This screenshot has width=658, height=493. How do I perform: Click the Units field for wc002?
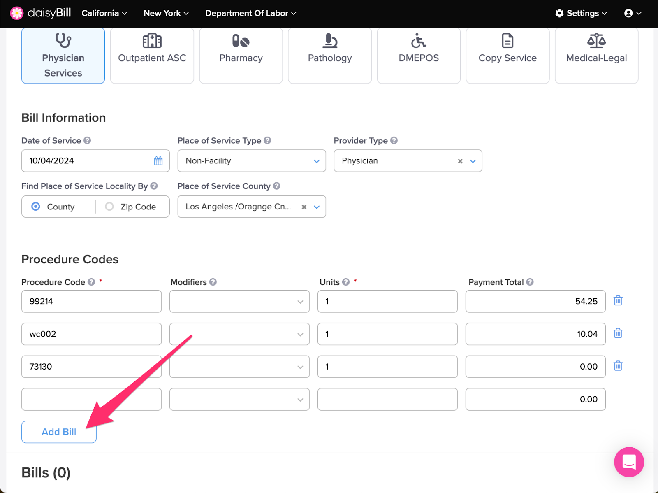coord(387,334)
